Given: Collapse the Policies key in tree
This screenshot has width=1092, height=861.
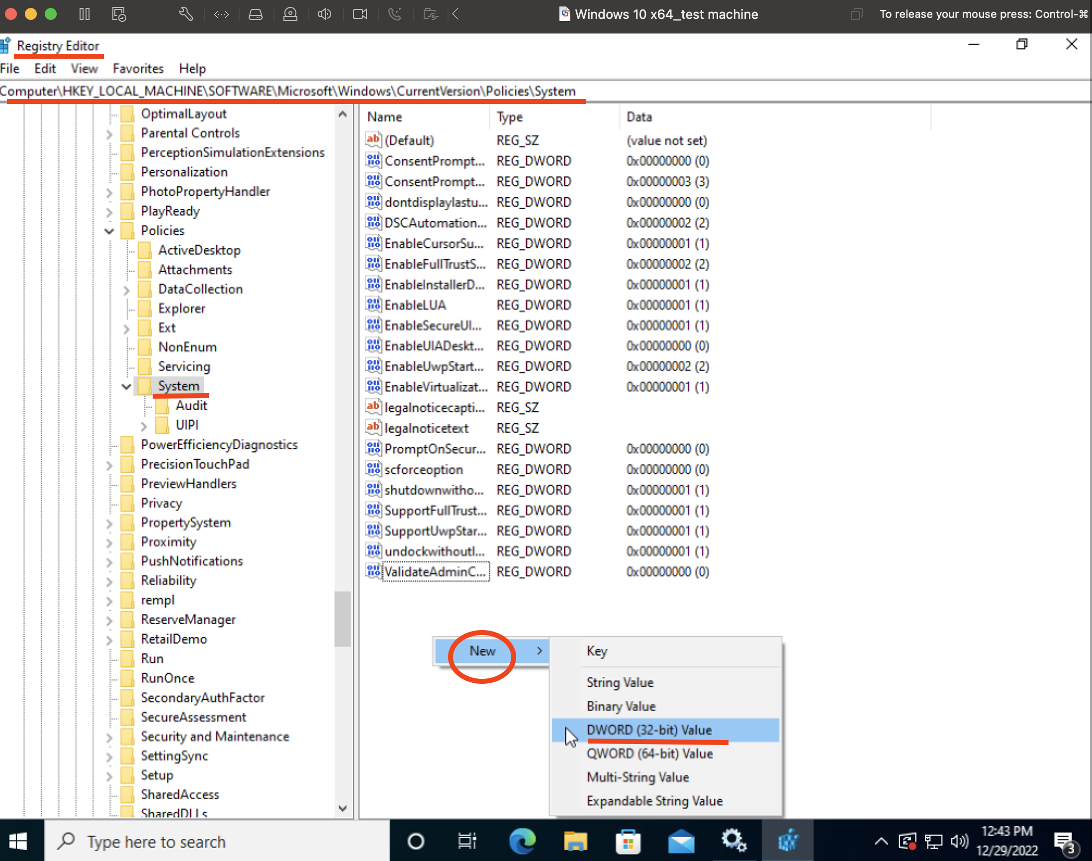Looking at the screenshot, I should (109, 231).
